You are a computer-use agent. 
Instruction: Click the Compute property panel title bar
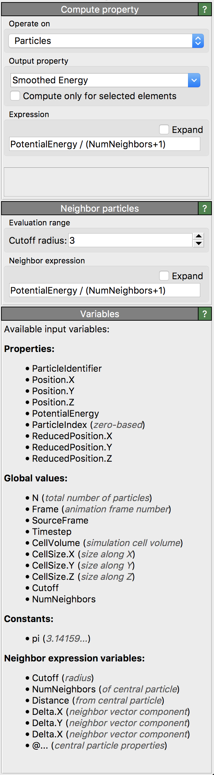tap(99, 9)
